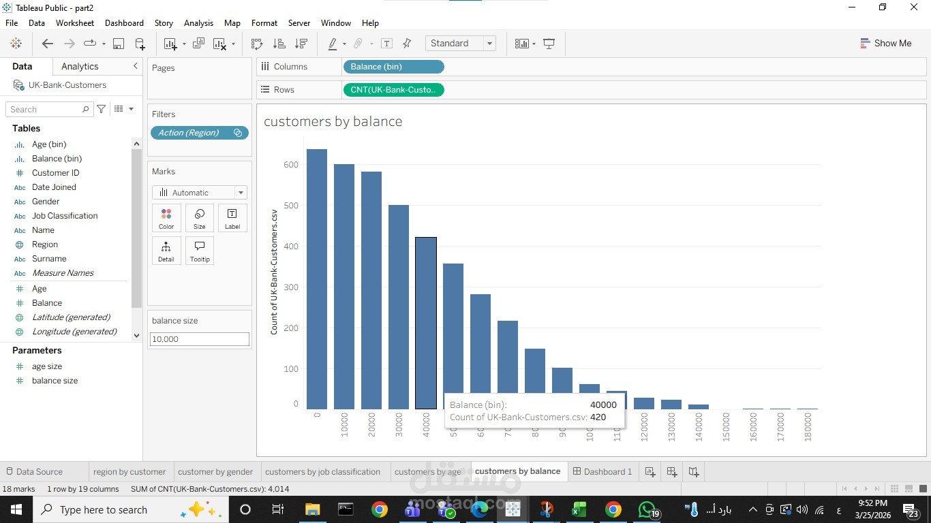The height and width of the screenshot is (523, 931).
Task: Expand the Automatic mark type dropdown
Action: click(200, 193)
